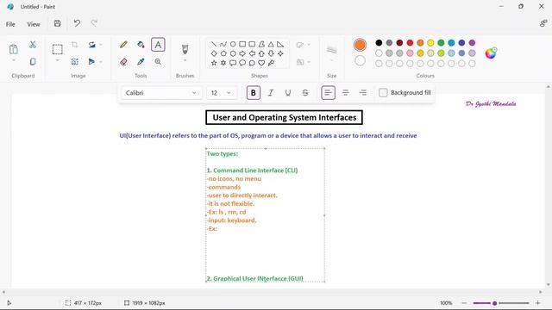This screenshot has width=552, height=310.
Task: Expand the selection options dropdown
Action: point(58,60)
